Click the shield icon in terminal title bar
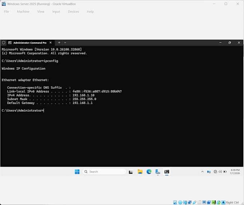 [x=4, y=43]
